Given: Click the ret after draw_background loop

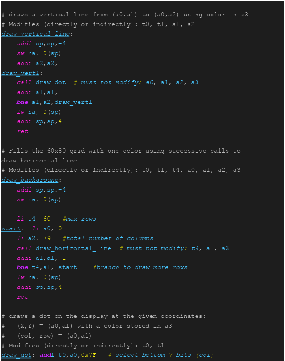Looking at the screenshot, I should (x=22, y=297).
